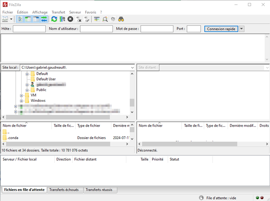Switch to Transferts réussis tab

coord(99,190)
